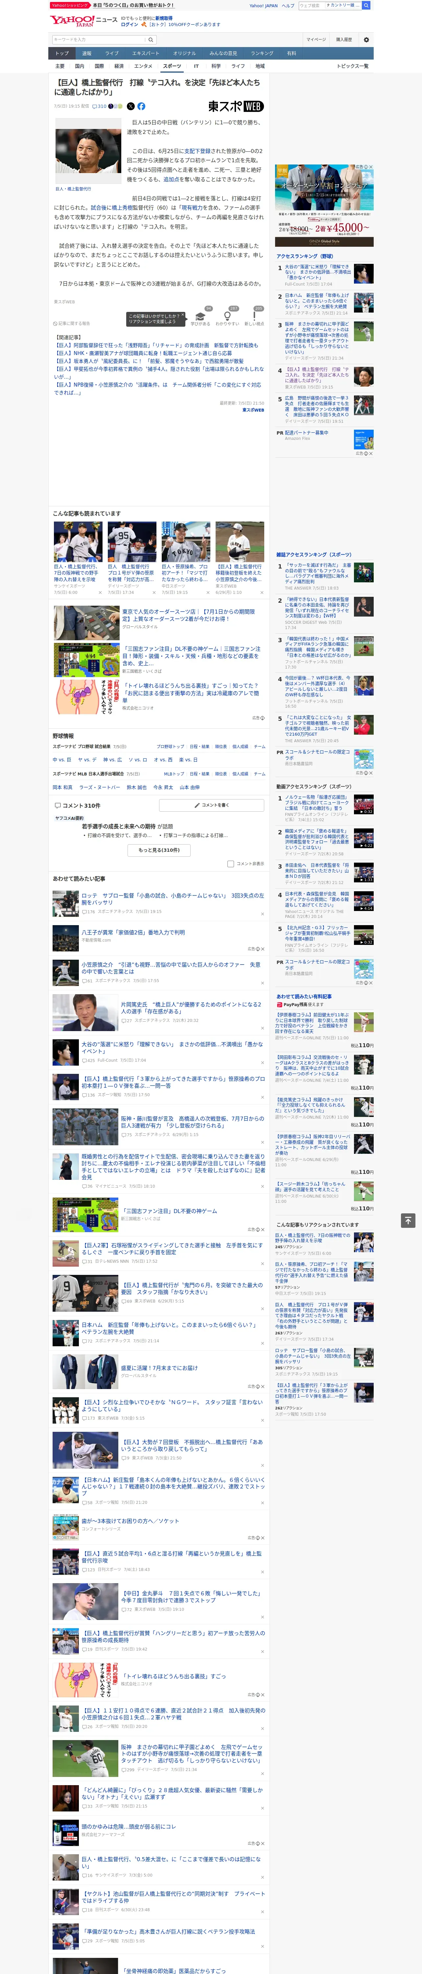This screenshot has height=1974, width=422.
Task: Go to the オリジナル tab
Action: 185,53
